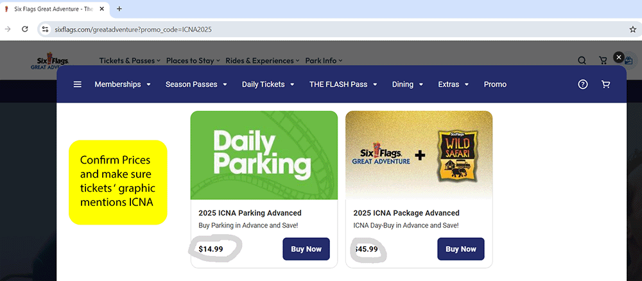
Task: Click the Daily Parking green thumbnail
Action: click(x=264, y=155)
